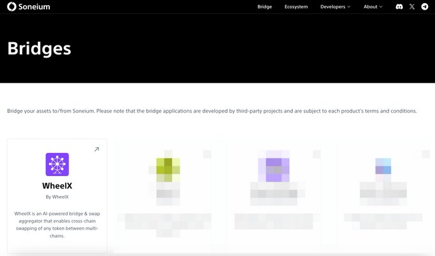Click the Soneium logo icon

12,6
